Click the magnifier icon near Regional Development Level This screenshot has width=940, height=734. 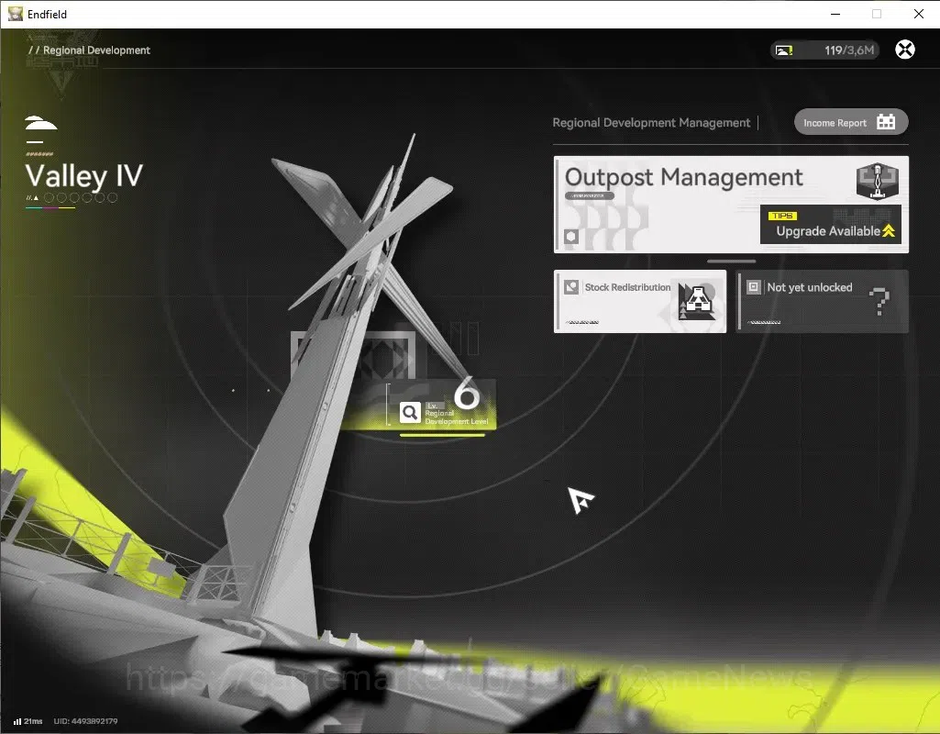coord(410,413)
